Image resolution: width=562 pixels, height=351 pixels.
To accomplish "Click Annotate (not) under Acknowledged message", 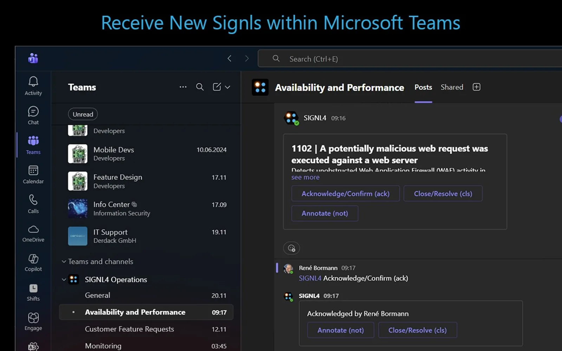I will pyautogui.click(x=341, y=330).
